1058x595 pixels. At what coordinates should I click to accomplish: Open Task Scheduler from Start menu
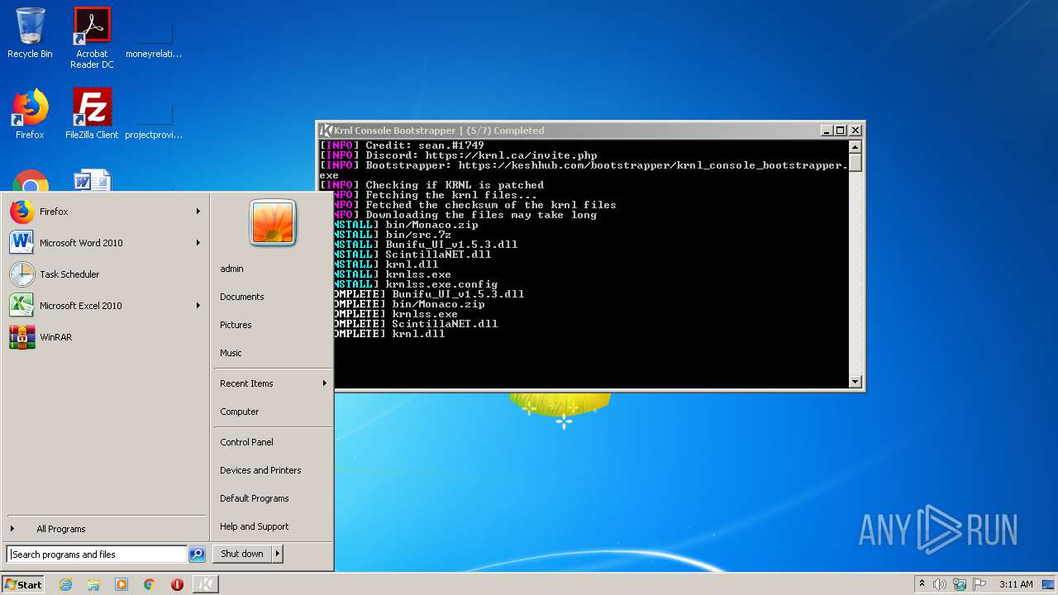[x=104, y=274]
